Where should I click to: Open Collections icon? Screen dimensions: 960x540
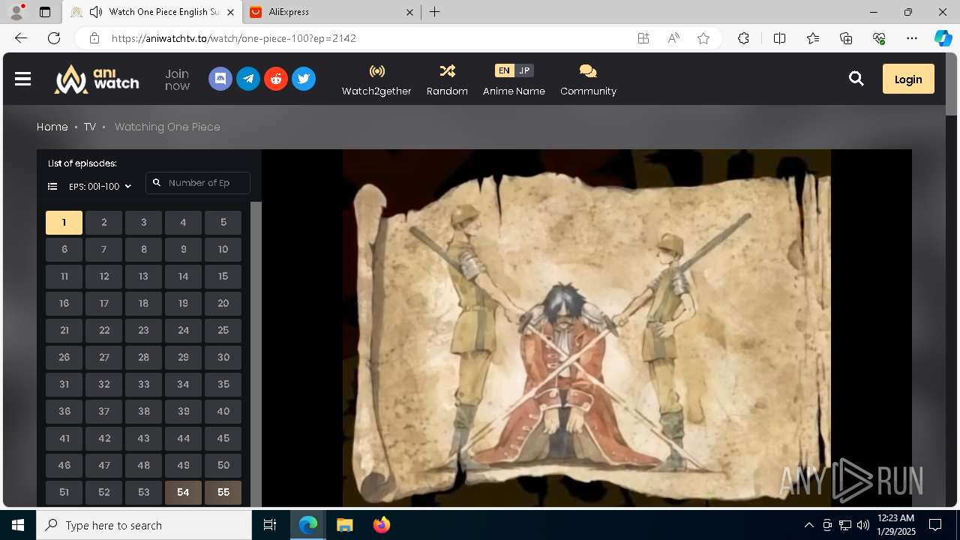[x=846, y=38]
